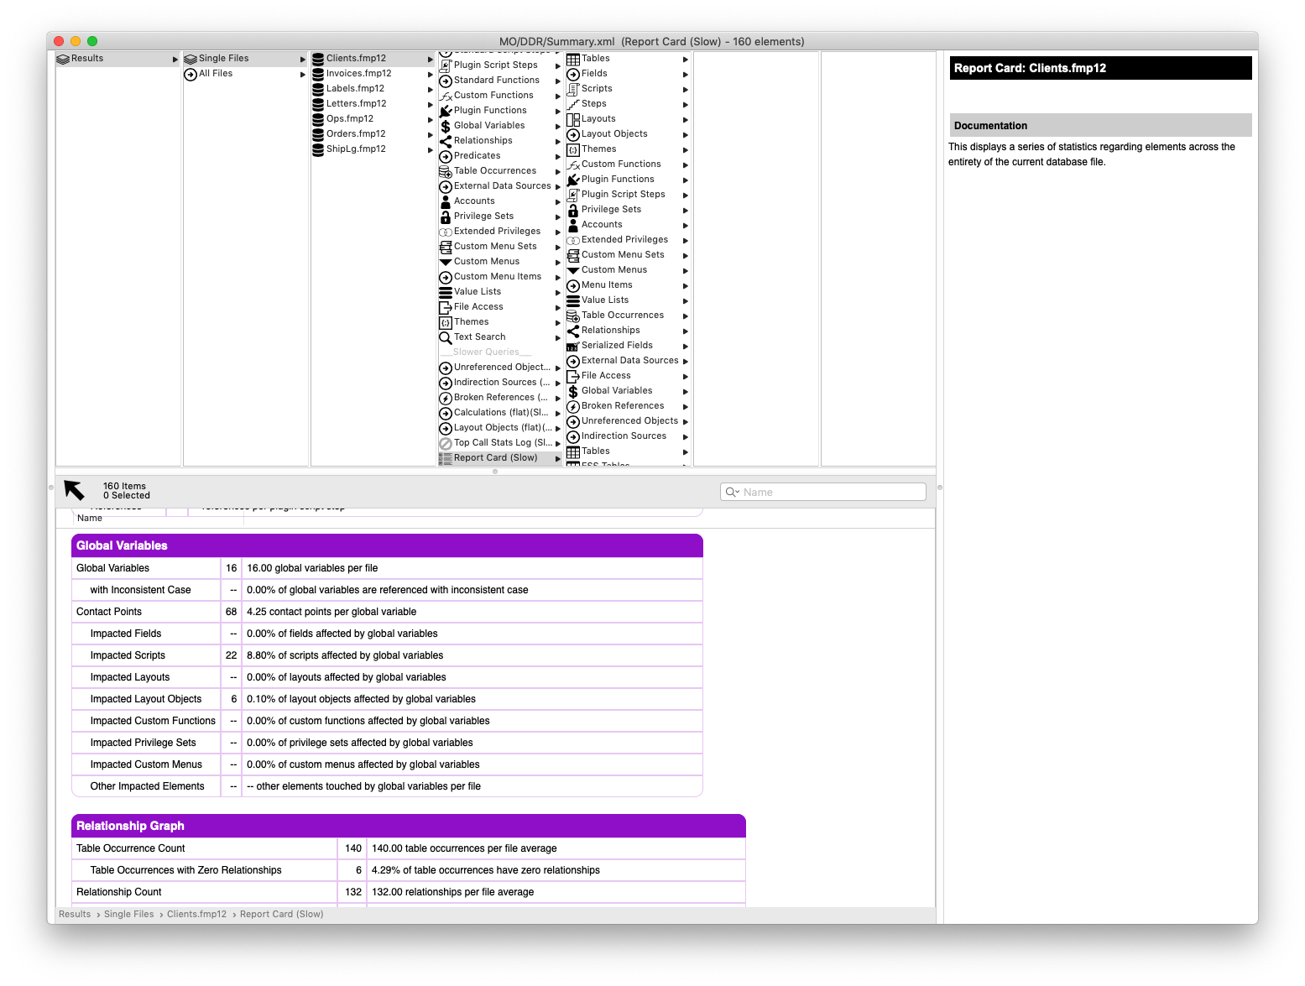This screenshot has width=1305, height=986.
Task: Select Labels.fmp12 in the file list
Action: [x=355, y=88]
